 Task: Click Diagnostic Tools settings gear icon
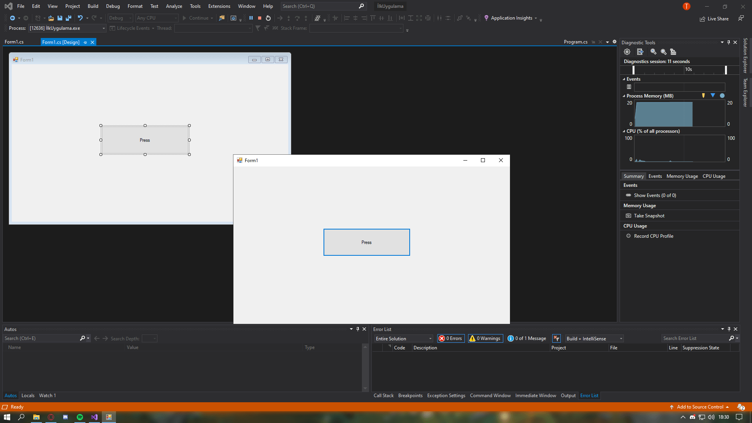[627, 52]
